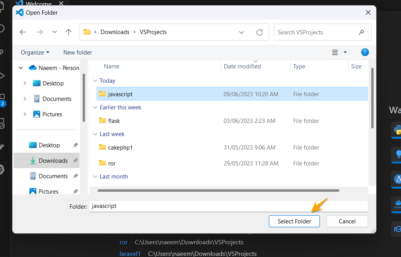Expand the OneDrive Desktop folder node
This screenshot has height=257, width=401.
coord(25,83)
